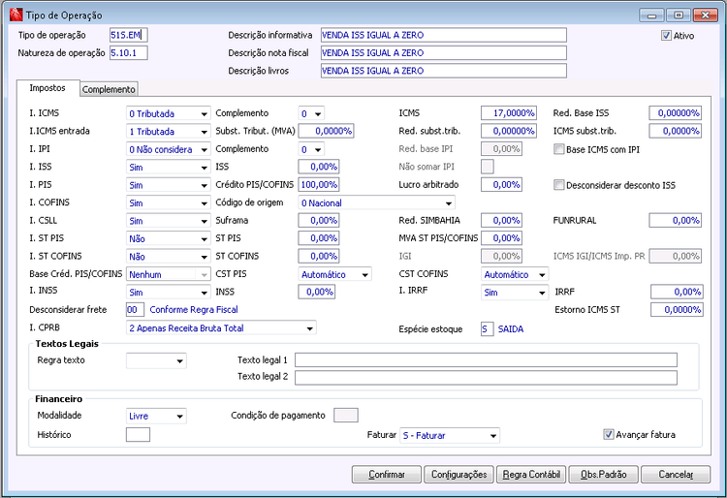727x498 pixels.
Task: Toggle the Avançar fatura checkbox
Action: tap(609, 434)
